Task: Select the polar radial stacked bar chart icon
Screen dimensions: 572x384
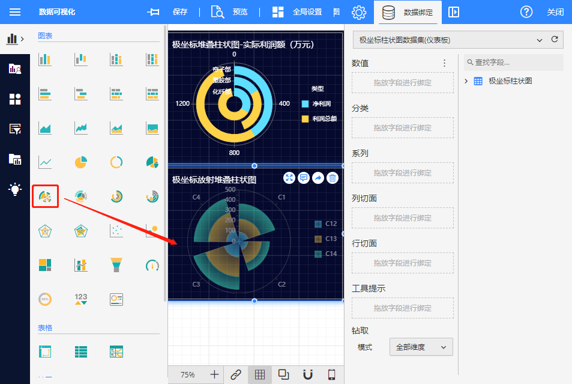Action: tap(45, 197)
